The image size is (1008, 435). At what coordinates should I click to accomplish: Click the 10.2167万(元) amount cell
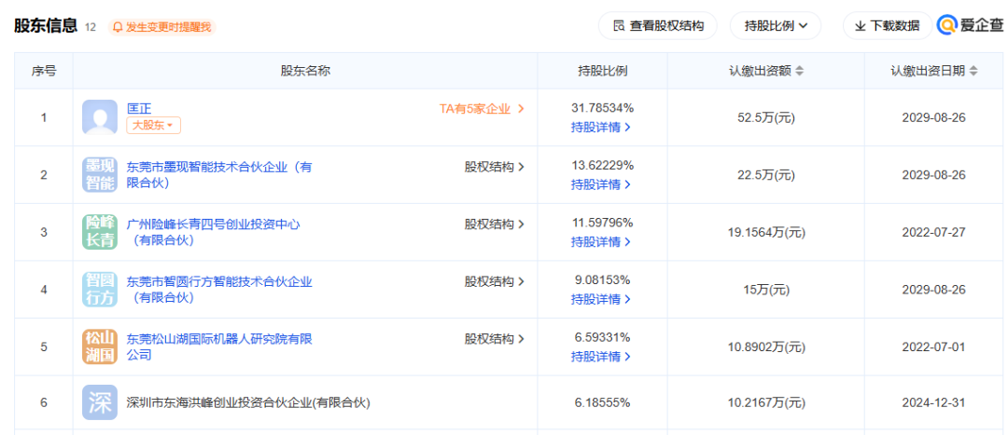click(765, 403)
